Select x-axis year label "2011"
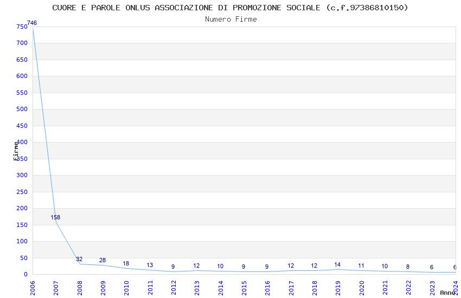The height and width of the screenshot is (298, 461). 150,288
